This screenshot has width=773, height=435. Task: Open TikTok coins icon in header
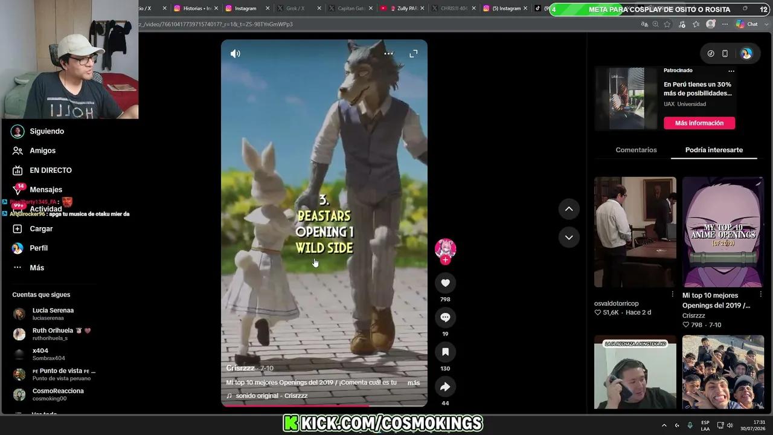(711, 54)
